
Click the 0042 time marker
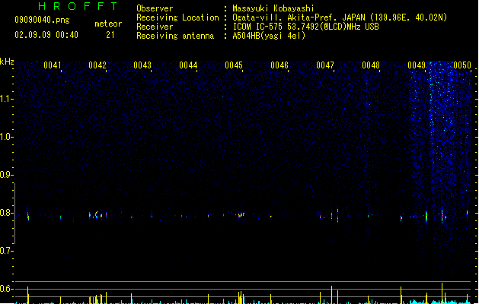(97, 65)
